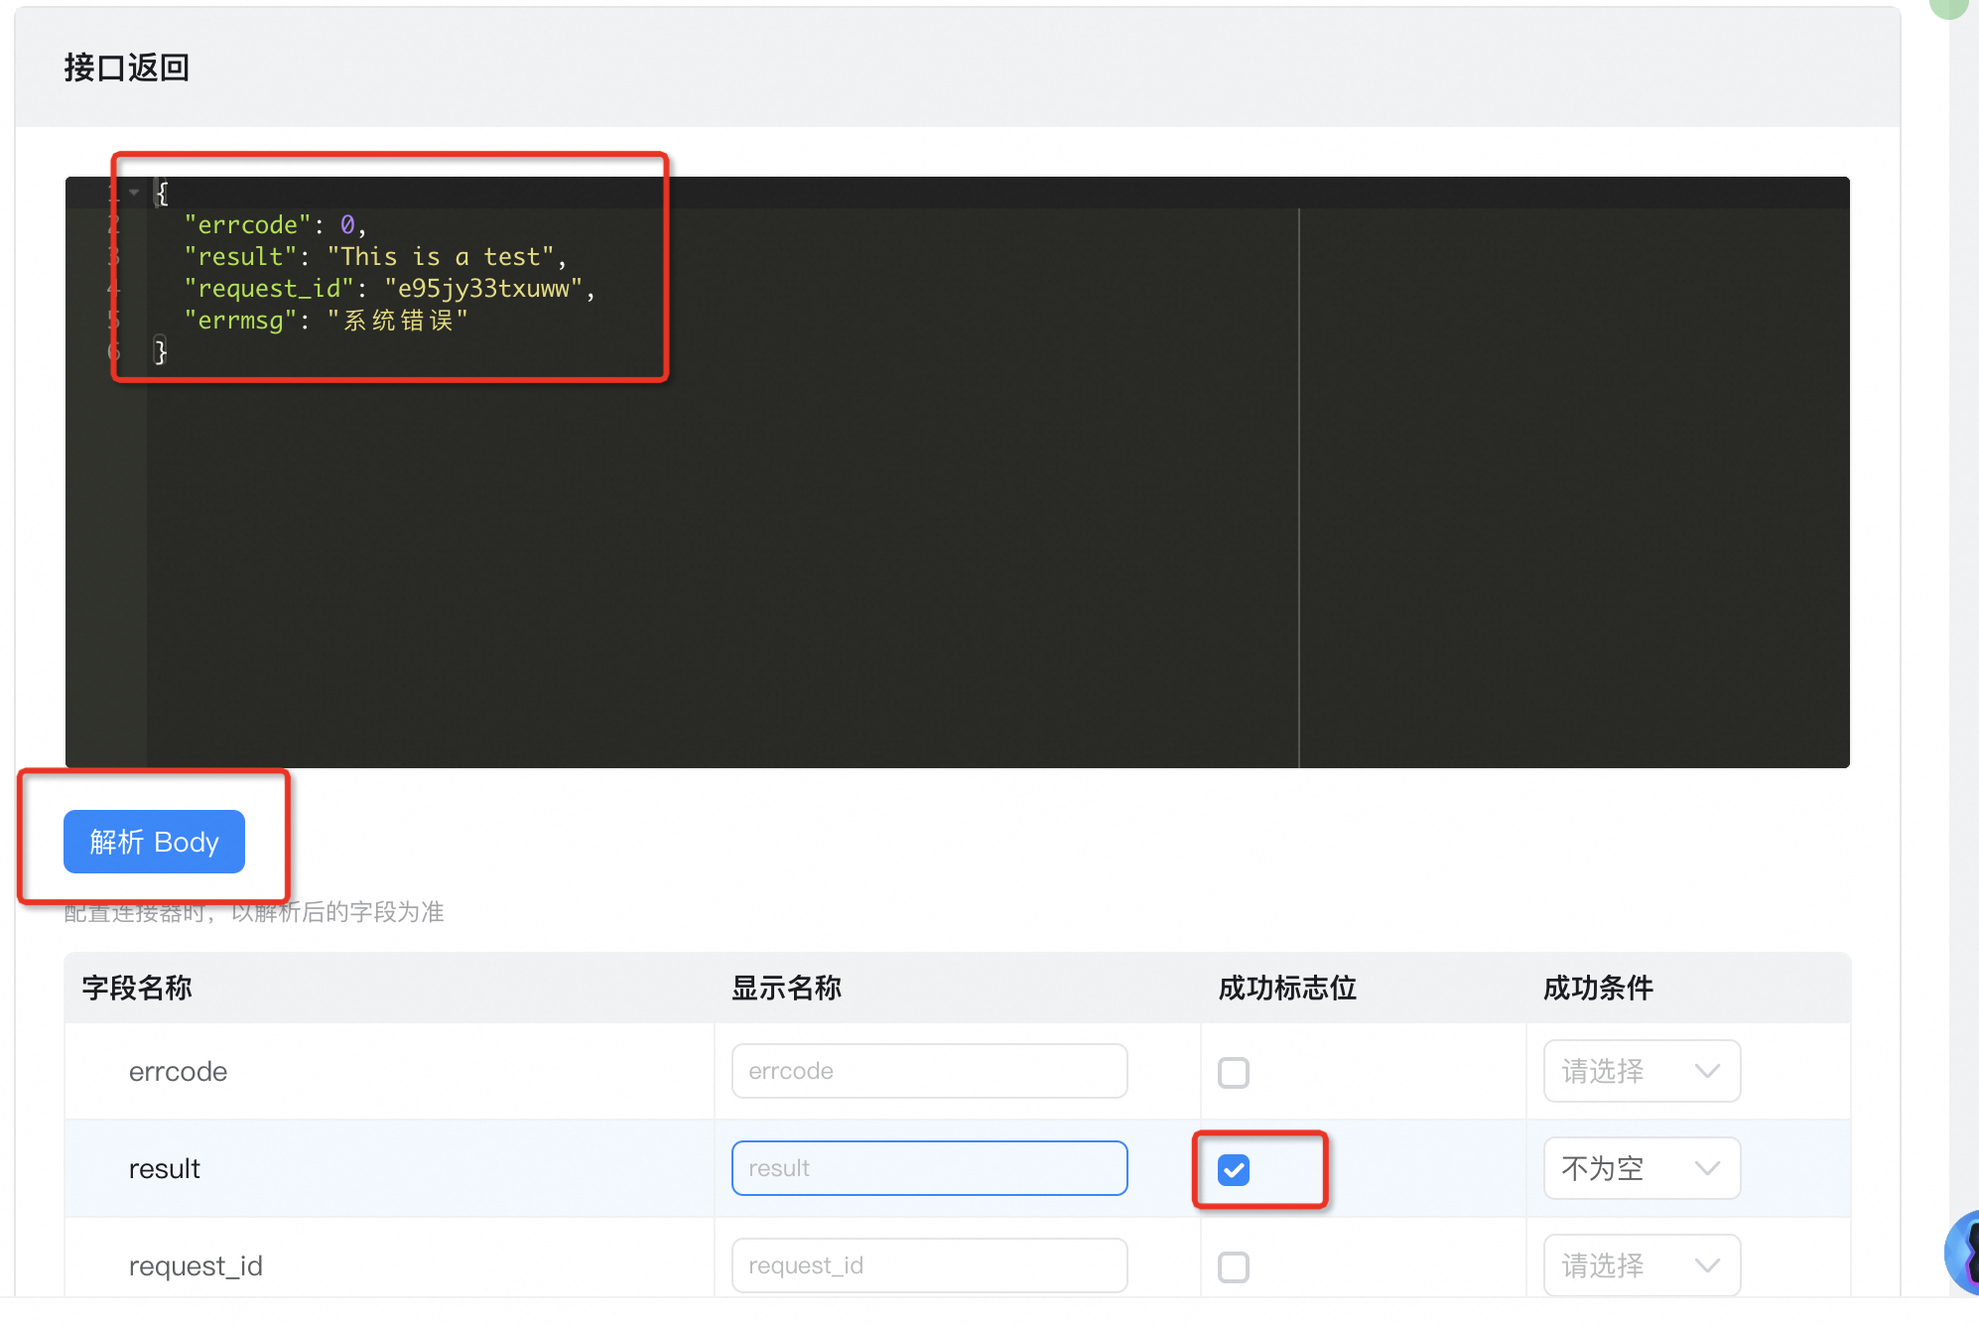Click the hint text 以解析后的字段为准
1979x1326 pixels.
pos(337,912)
